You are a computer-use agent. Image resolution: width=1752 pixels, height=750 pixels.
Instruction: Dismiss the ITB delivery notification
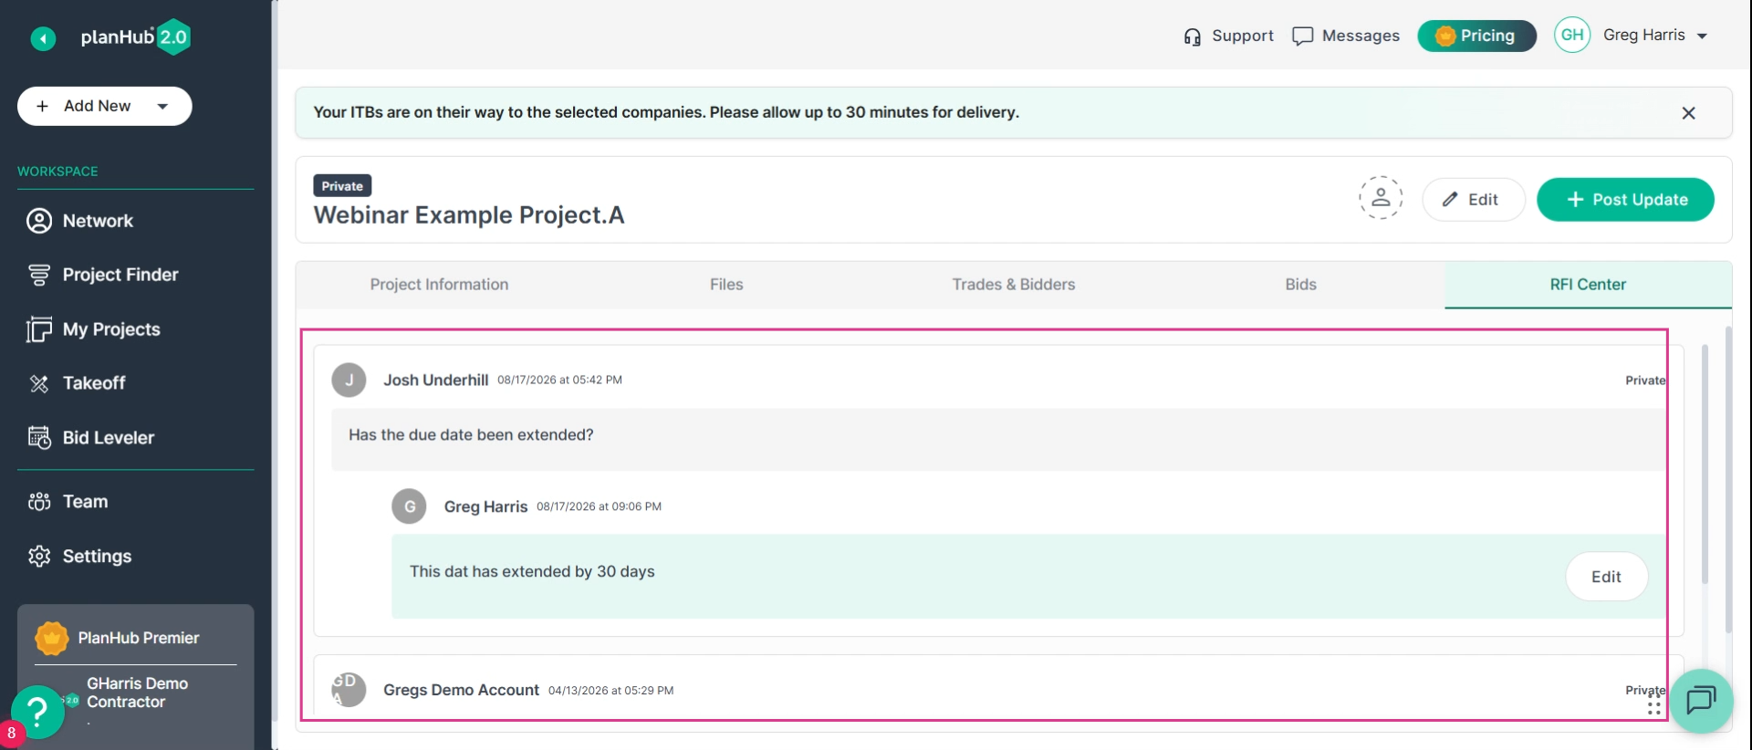(x=1688, y=113)
